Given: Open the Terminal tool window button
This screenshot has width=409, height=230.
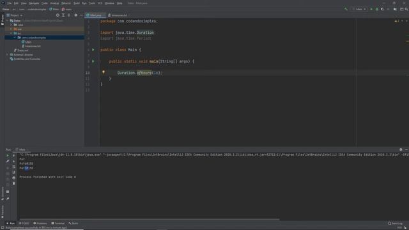Looking at the screenshot, I should click(x=58, y=223).
